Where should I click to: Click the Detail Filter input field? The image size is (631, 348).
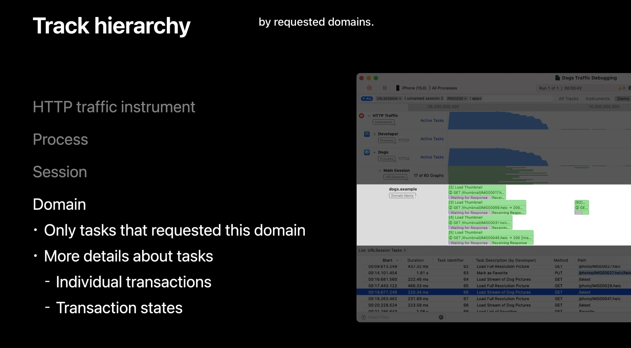click(x=402, y=317)
